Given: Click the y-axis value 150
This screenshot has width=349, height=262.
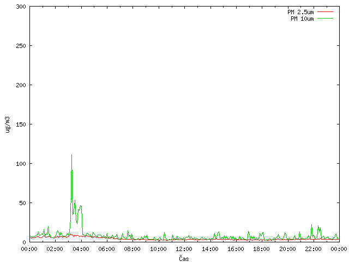Looking at the screenshot, I should (x=21, y=124).
